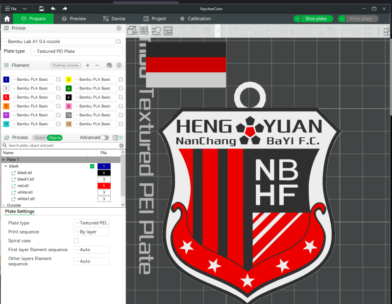
Task: Open the Print sequence dropdown
Action: 91,232
